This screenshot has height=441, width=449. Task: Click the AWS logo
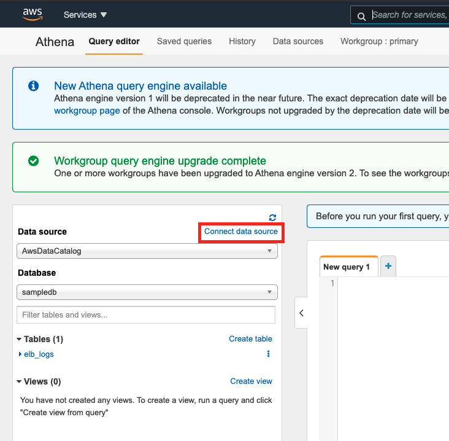(x=33, y=14)
